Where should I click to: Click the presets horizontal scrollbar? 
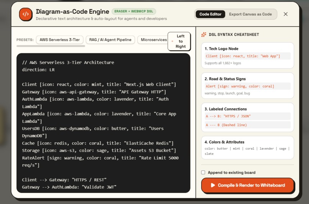51,46
